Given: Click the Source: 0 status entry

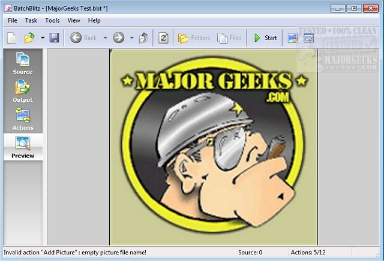Looking at the screenshot, I should coord(250,252).
